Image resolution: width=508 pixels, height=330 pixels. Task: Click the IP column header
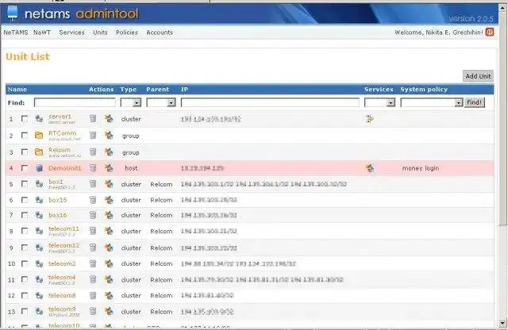(x=184, y=90)
